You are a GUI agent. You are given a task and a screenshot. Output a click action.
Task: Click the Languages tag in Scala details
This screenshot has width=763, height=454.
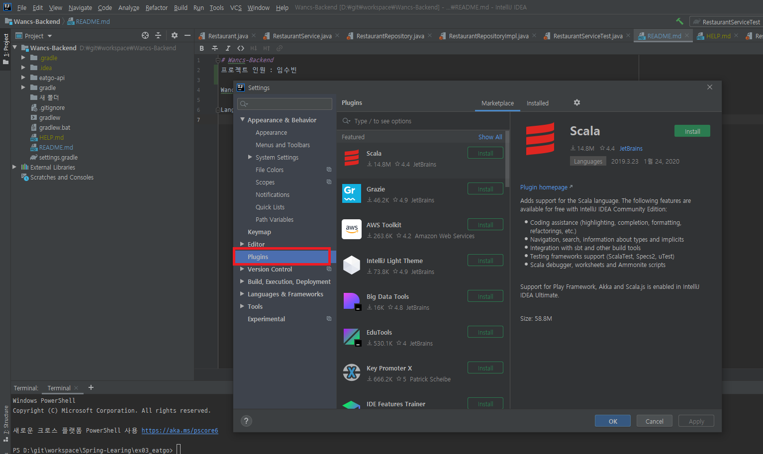point(588,161)
